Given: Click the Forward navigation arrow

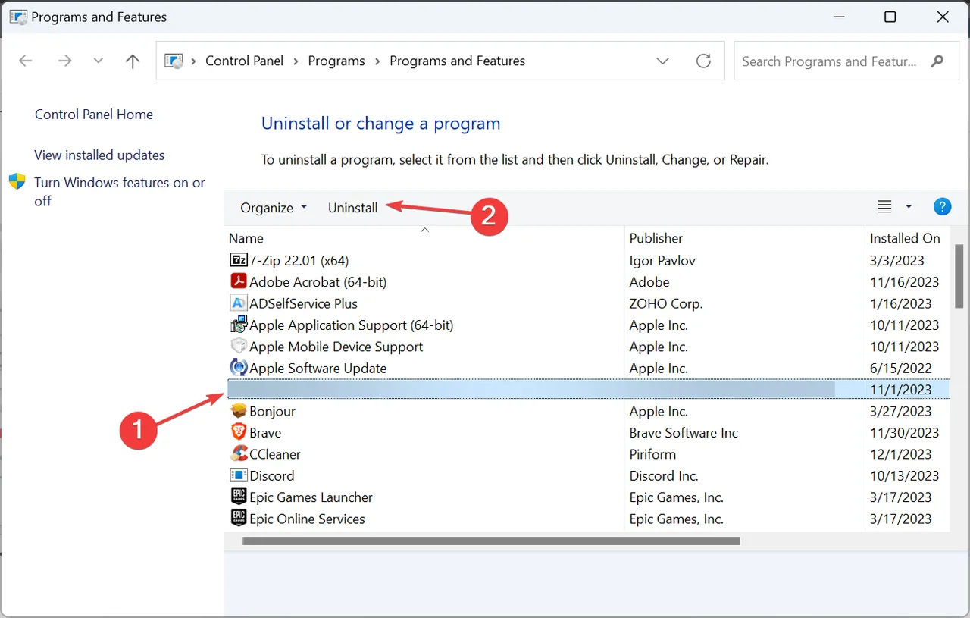Looking at the screenshot, I should 65,61.
